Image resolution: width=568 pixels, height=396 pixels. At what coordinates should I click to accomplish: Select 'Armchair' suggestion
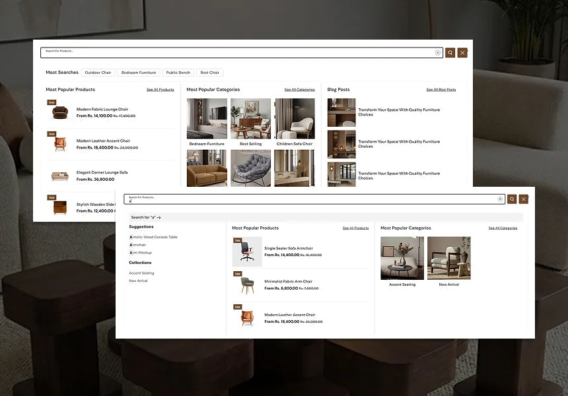pyautogui.click(x=137, y=245)
